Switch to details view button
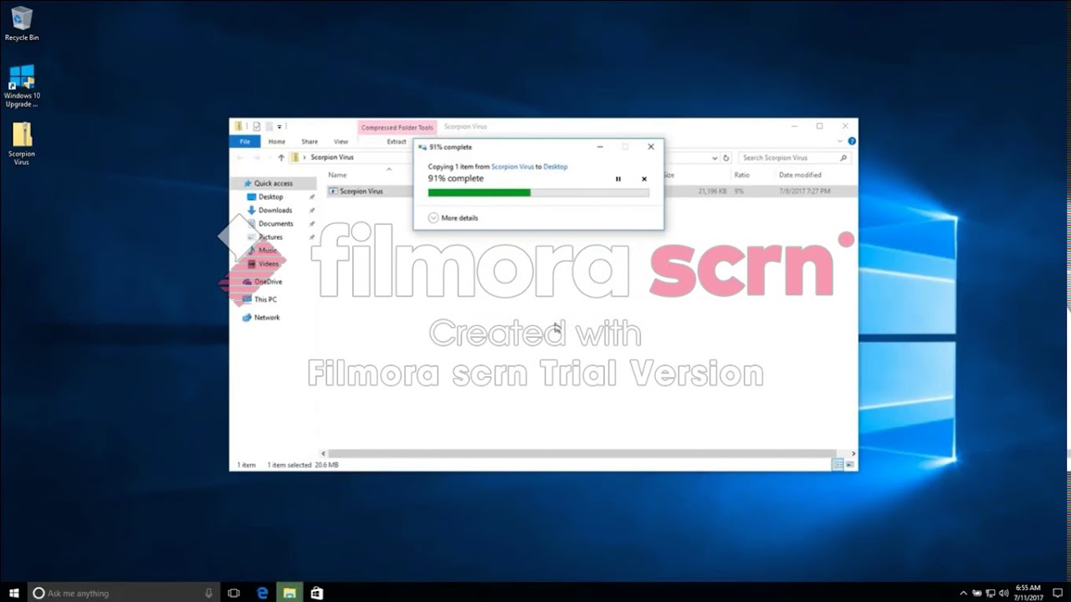 (838, 465)
